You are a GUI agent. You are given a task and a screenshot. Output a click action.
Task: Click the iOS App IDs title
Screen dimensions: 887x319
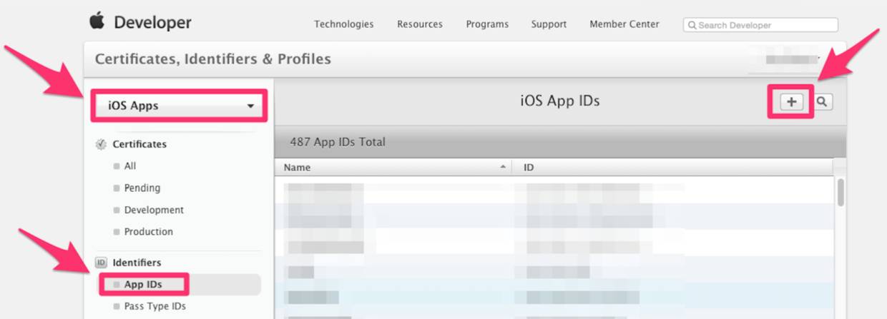coord(559,101)
